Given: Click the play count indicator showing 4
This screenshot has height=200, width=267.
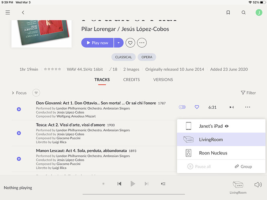Looking at the screenshot, I should (x=232, y=107).
